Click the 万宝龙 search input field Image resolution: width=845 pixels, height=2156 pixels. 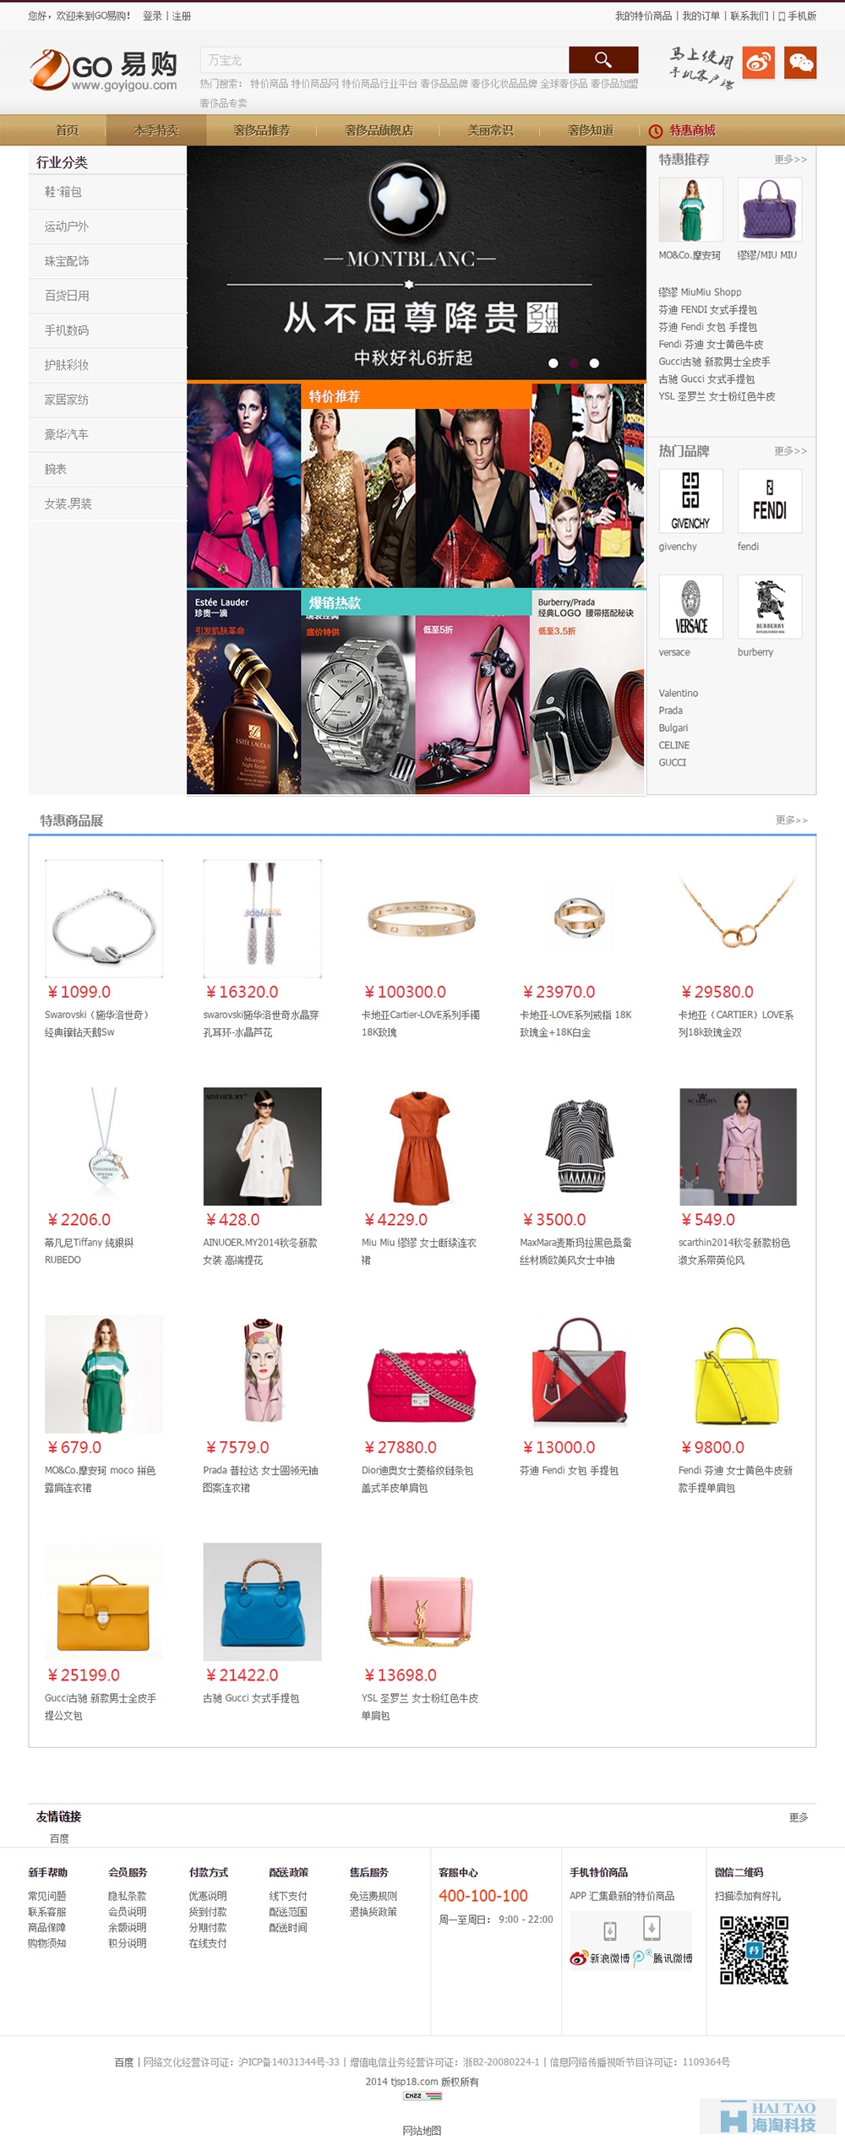pos(384,60)
